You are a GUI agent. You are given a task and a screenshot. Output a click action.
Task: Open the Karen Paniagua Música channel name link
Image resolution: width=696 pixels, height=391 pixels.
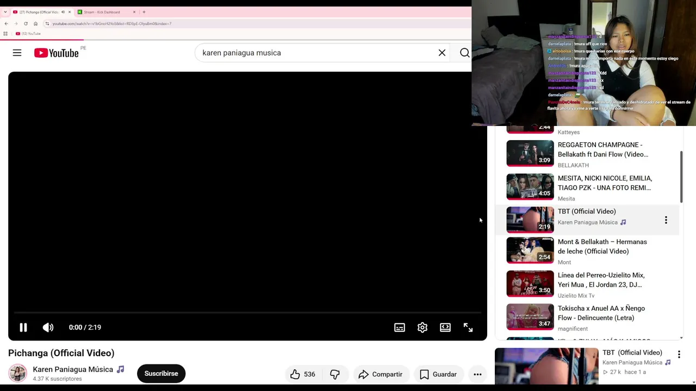(73, 369)
